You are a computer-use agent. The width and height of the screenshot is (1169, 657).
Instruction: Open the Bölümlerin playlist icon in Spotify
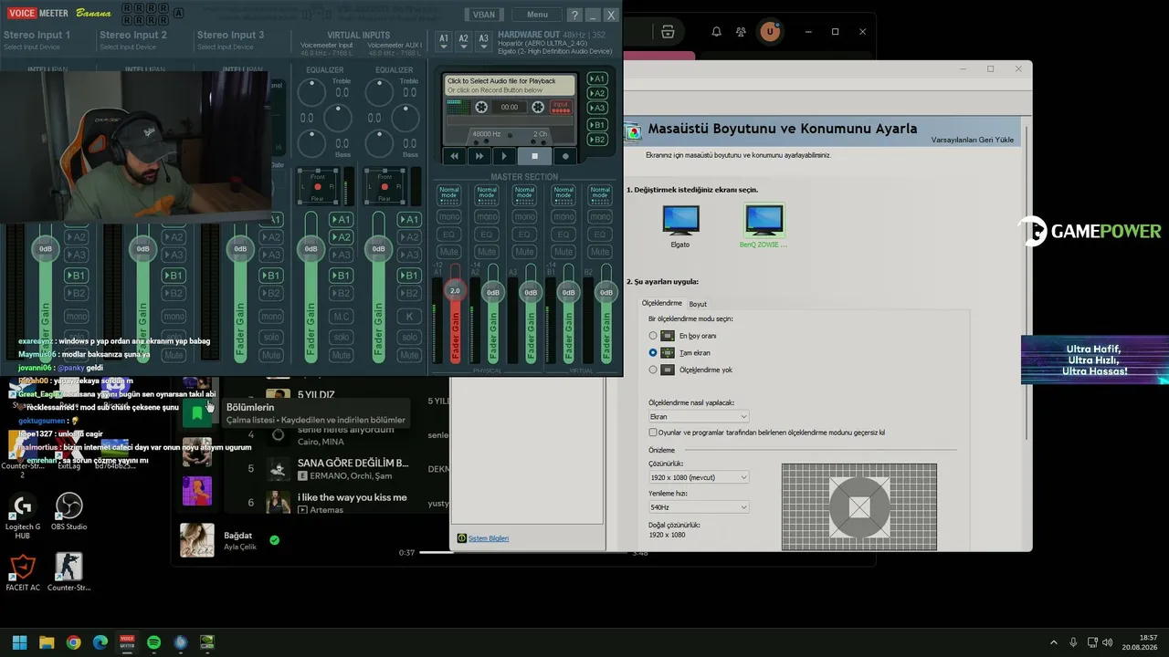[197, 413]
